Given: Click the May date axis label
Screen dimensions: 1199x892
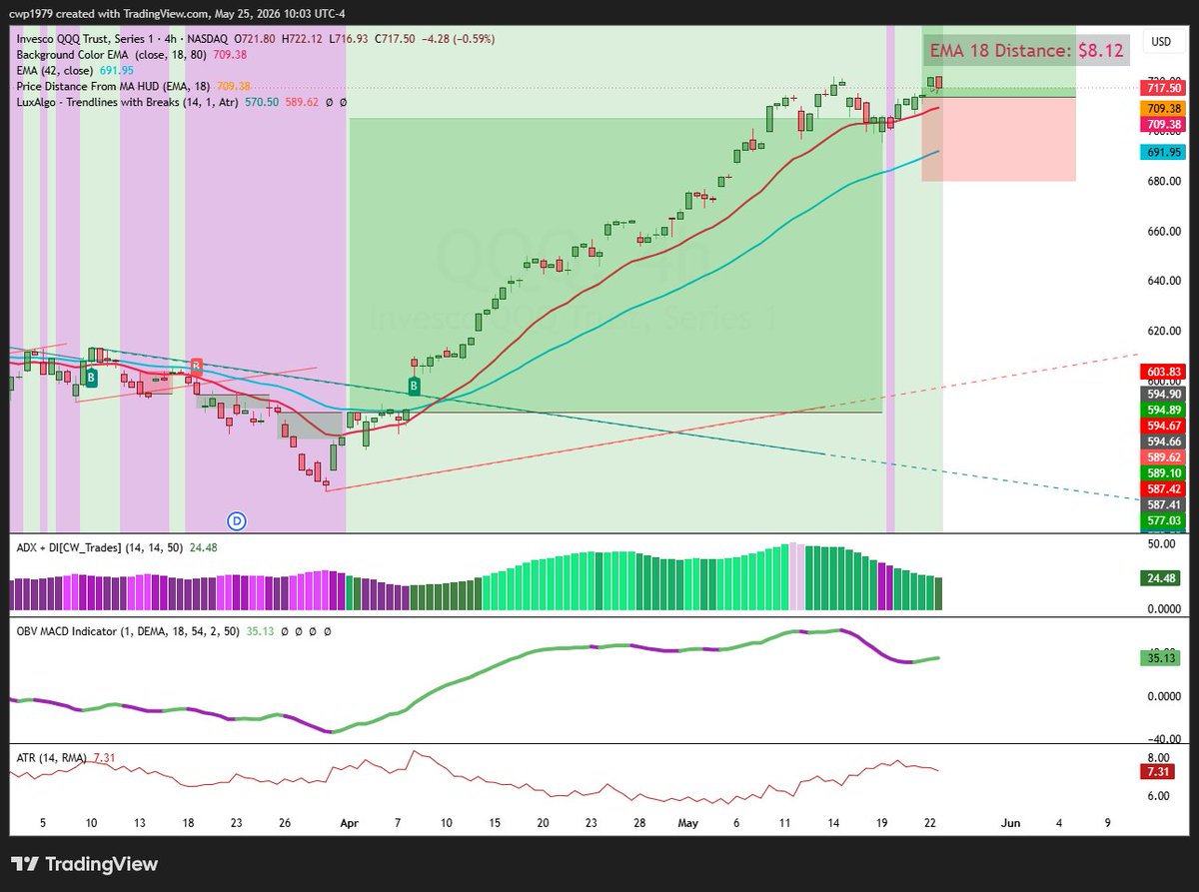Looking at the screenshot, I should [688, 824].
